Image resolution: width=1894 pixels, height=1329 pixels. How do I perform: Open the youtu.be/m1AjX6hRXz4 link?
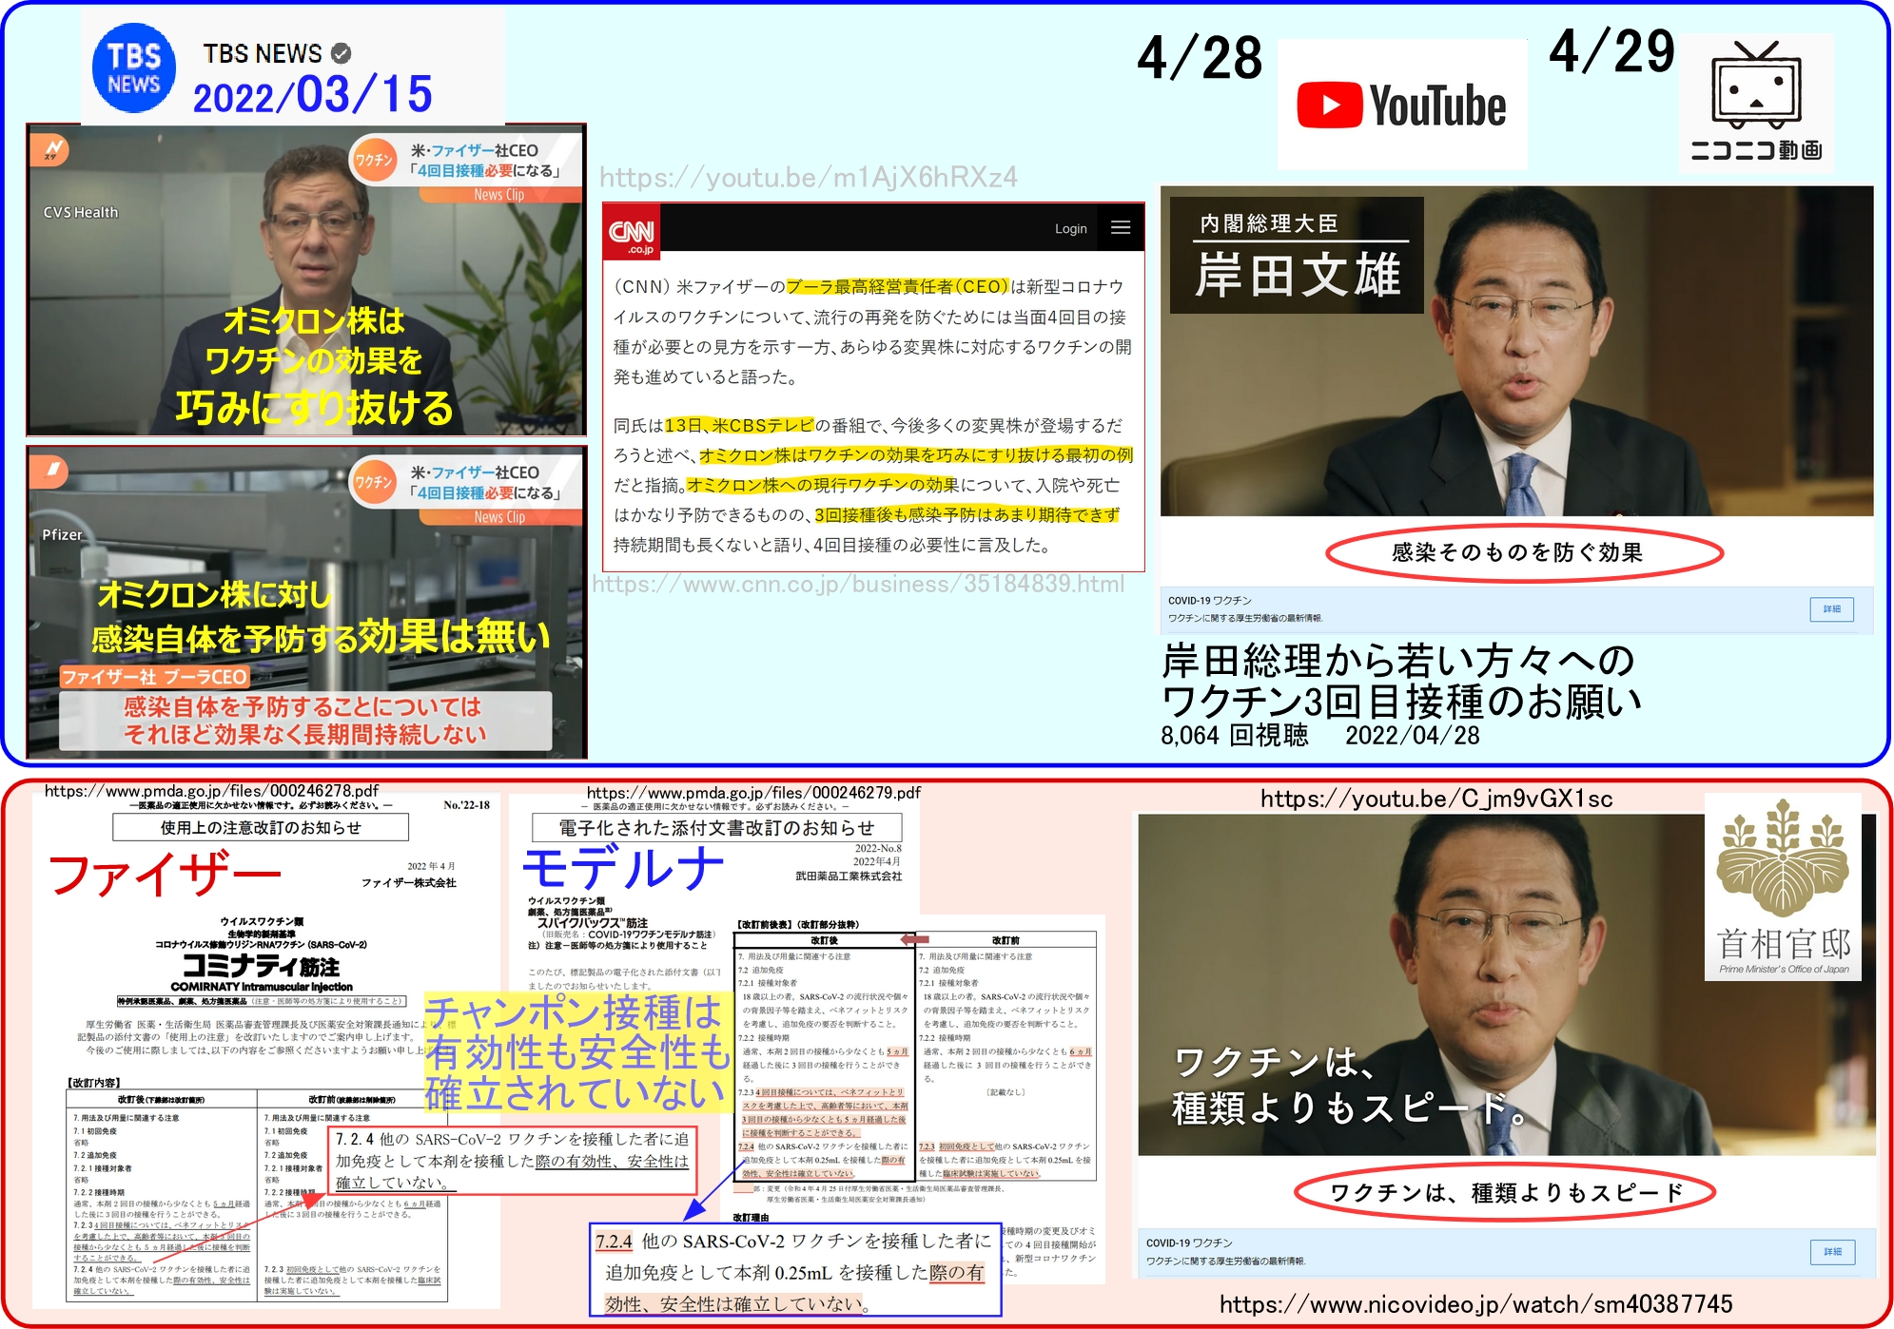coord(808,178)
